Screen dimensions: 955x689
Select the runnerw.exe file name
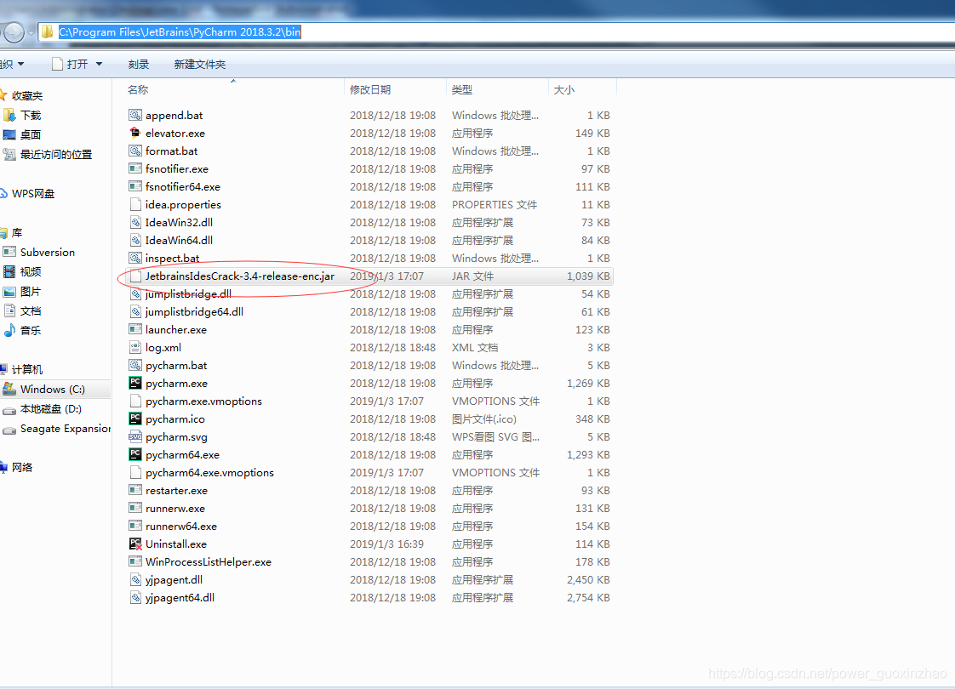[174, 508]
